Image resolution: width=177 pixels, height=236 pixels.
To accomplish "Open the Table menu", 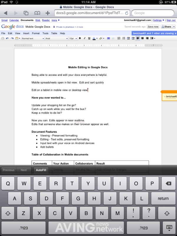I will pos(54,33).
